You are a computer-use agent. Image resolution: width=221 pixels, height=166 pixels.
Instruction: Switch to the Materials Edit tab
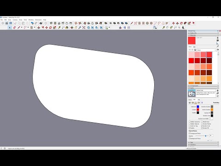point(194,47)
